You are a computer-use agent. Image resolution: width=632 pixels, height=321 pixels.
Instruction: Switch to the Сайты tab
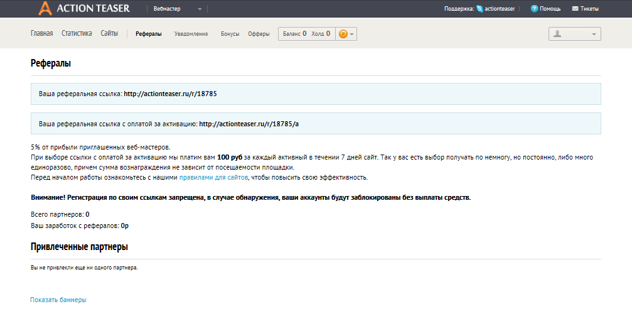click(x=109, y=34)
